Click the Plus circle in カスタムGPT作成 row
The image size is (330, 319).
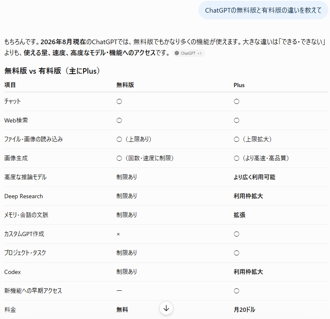[236, 234]
